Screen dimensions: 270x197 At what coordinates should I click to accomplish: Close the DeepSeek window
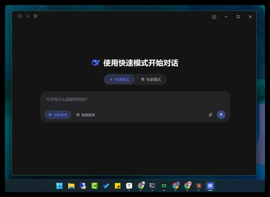[250, 17]
